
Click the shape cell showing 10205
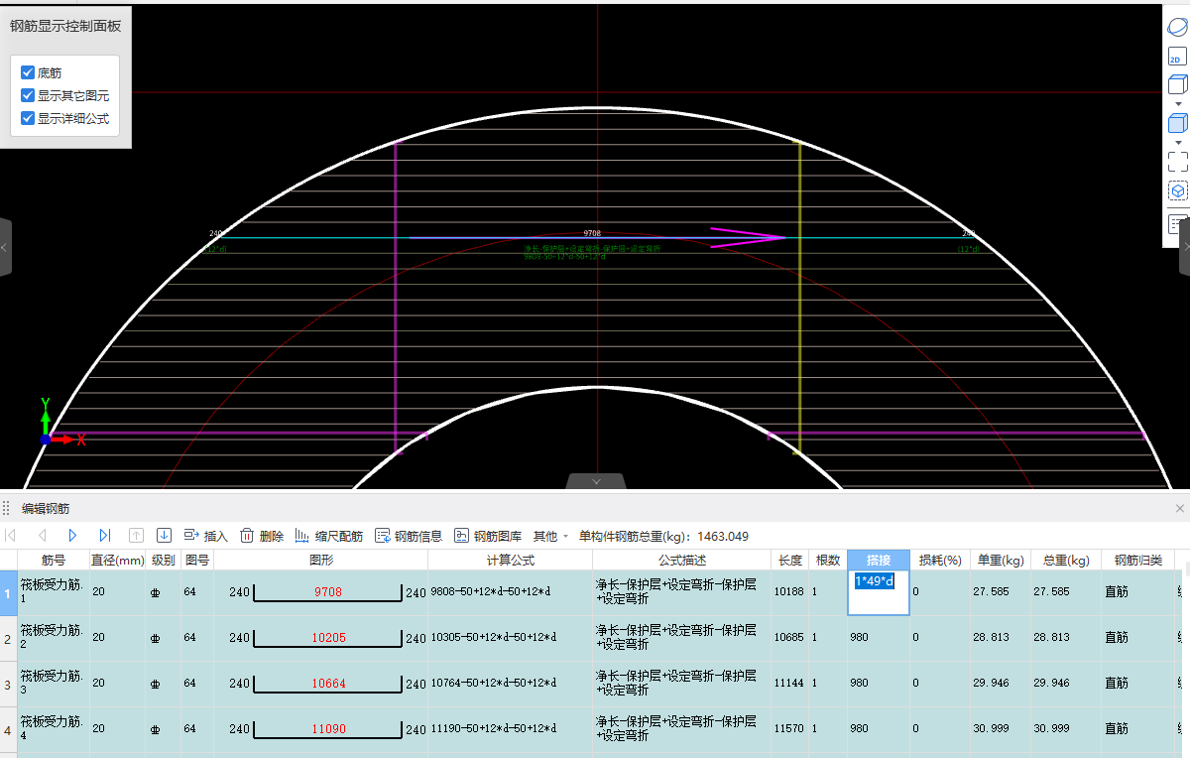click(321, 638)
